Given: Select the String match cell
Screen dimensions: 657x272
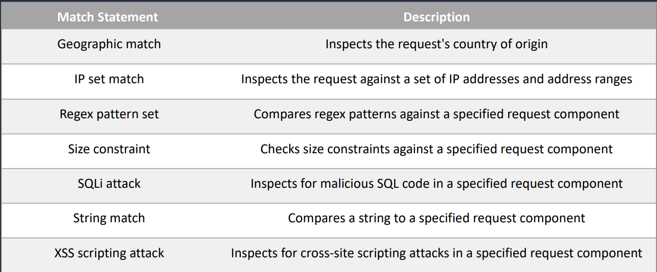Looking at the screenshot, I should pyautogui.click(x=109, y=218).
